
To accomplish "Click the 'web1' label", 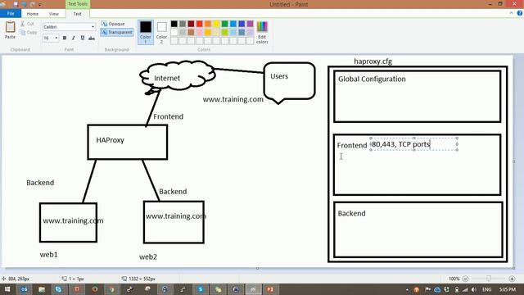I will point(49,255).
